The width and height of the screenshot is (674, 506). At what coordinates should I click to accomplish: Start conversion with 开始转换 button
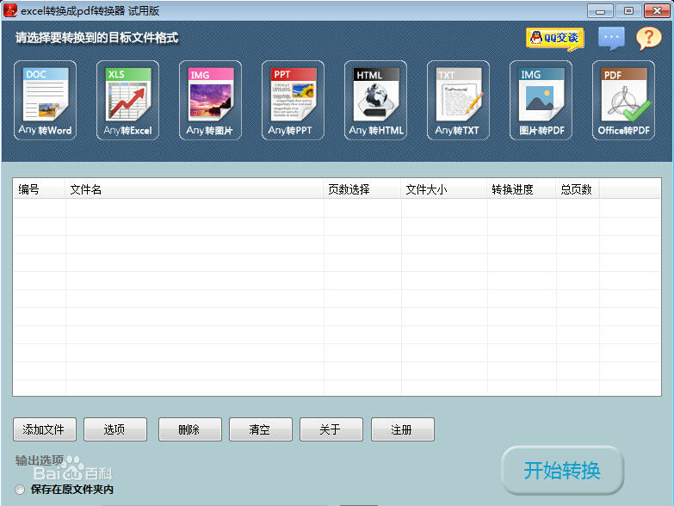point(562,471)
